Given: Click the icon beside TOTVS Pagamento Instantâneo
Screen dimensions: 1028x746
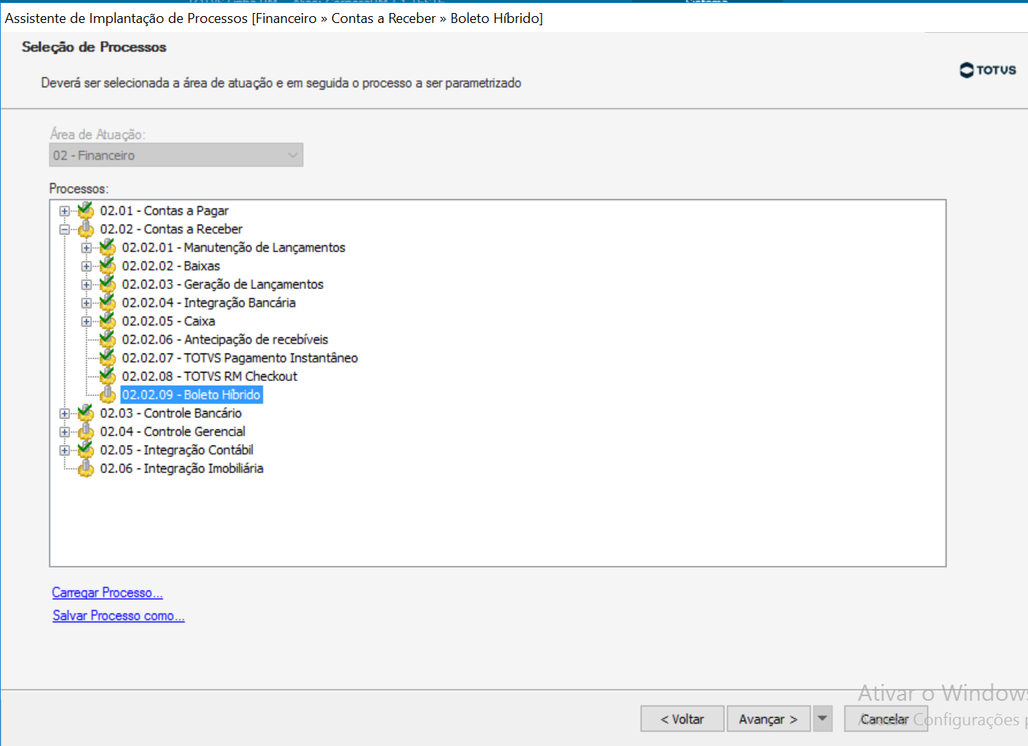Looking at the screenshot, I should point(107,357).
